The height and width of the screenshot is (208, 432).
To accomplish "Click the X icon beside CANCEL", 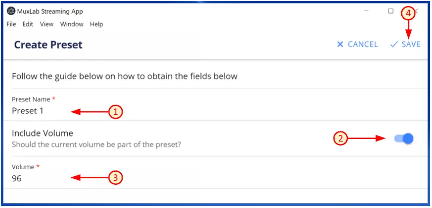I will coord(340,44).
